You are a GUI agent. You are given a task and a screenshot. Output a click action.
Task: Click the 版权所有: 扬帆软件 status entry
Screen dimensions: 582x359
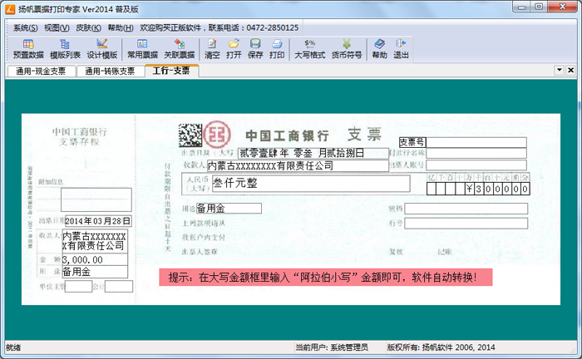click(441, 347)
